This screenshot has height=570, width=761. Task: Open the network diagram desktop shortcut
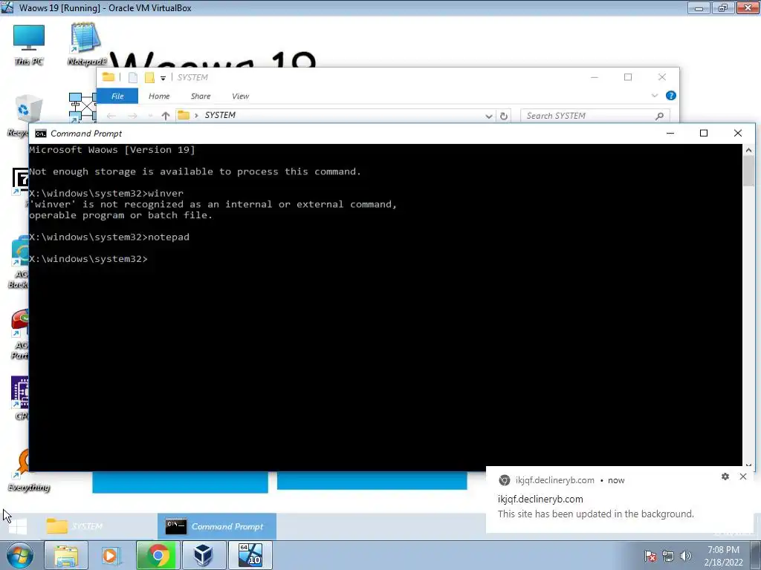click(82, 107)
